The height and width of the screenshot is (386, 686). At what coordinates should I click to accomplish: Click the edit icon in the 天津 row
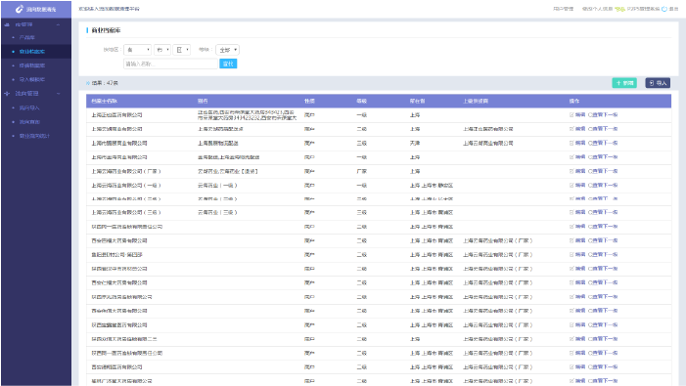[572, 143]
